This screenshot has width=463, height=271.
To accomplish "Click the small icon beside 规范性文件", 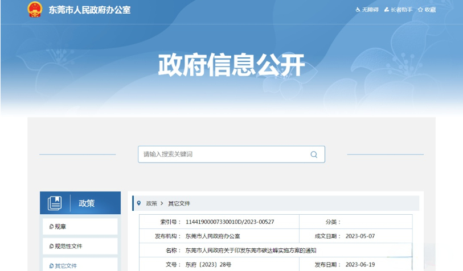I will (x=51, y=246).
